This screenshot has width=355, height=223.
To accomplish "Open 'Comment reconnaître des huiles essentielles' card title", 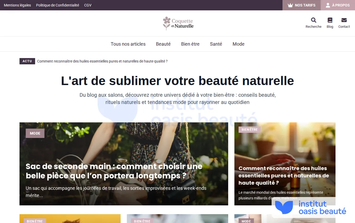I will point(284,175).
